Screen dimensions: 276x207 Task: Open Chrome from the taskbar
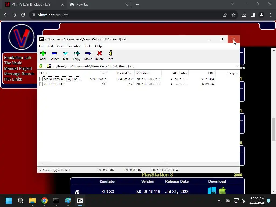[x=44, y=201]
